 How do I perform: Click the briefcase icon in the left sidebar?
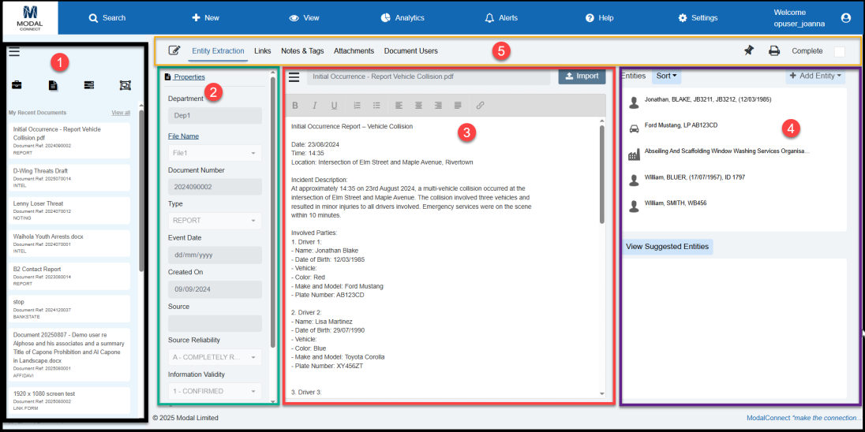pyautogui.click(x=17, y=85)
